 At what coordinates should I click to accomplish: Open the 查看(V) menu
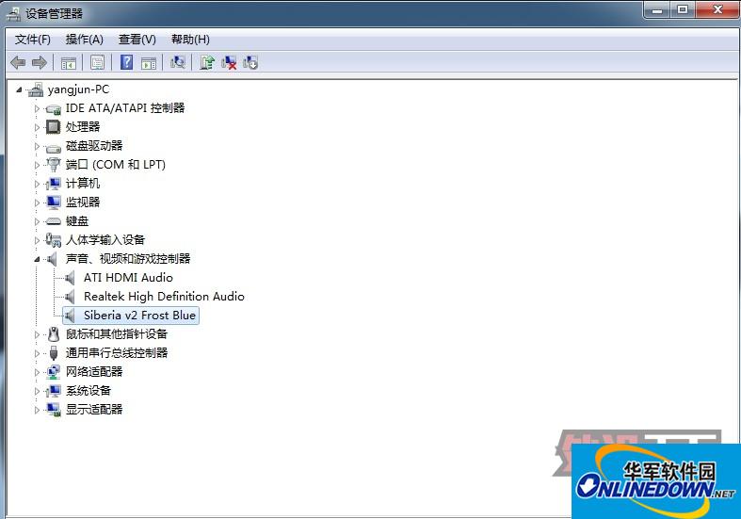(137, 40)
